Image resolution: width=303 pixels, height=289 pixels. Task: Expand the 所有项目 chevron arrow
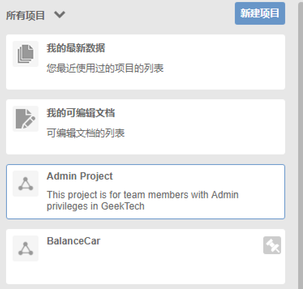60,15
